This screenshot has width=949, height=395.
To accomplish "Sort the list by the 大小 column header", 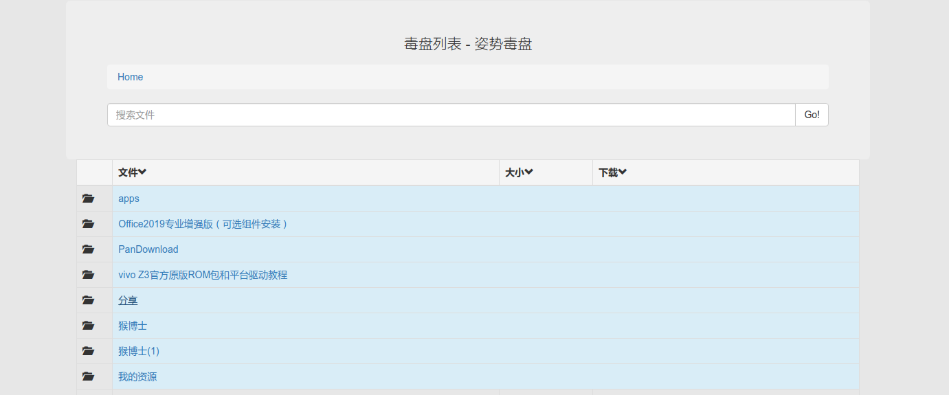I will (520, 172).
